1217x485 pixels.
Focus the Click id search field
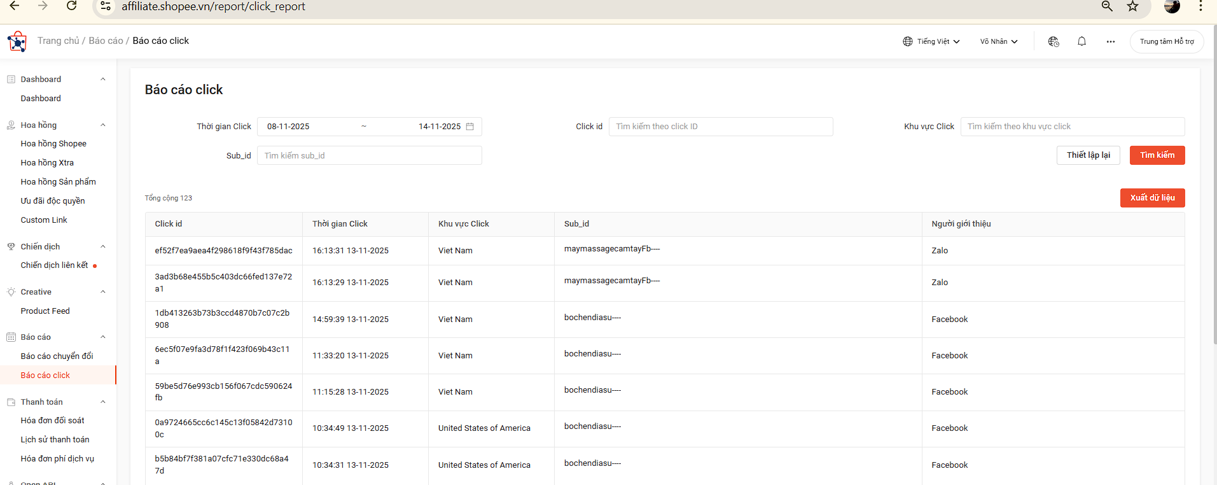(x=720, y=127)
